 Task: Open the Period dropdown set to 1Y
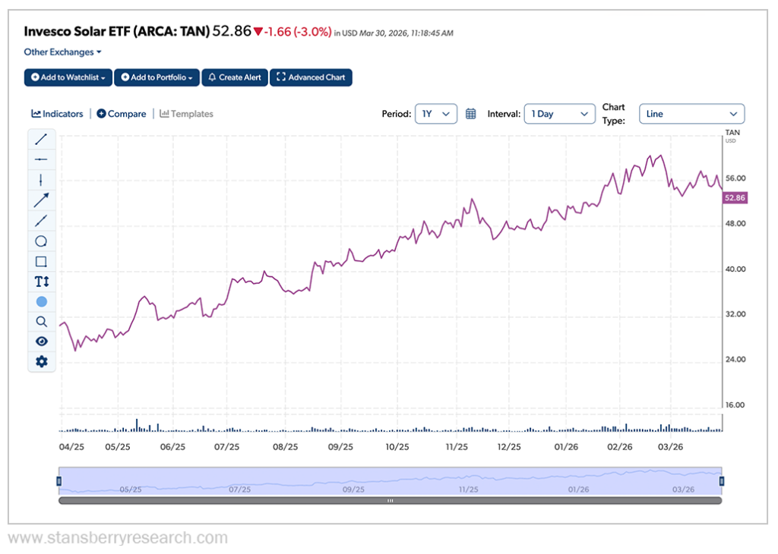(x=436, y=112)
